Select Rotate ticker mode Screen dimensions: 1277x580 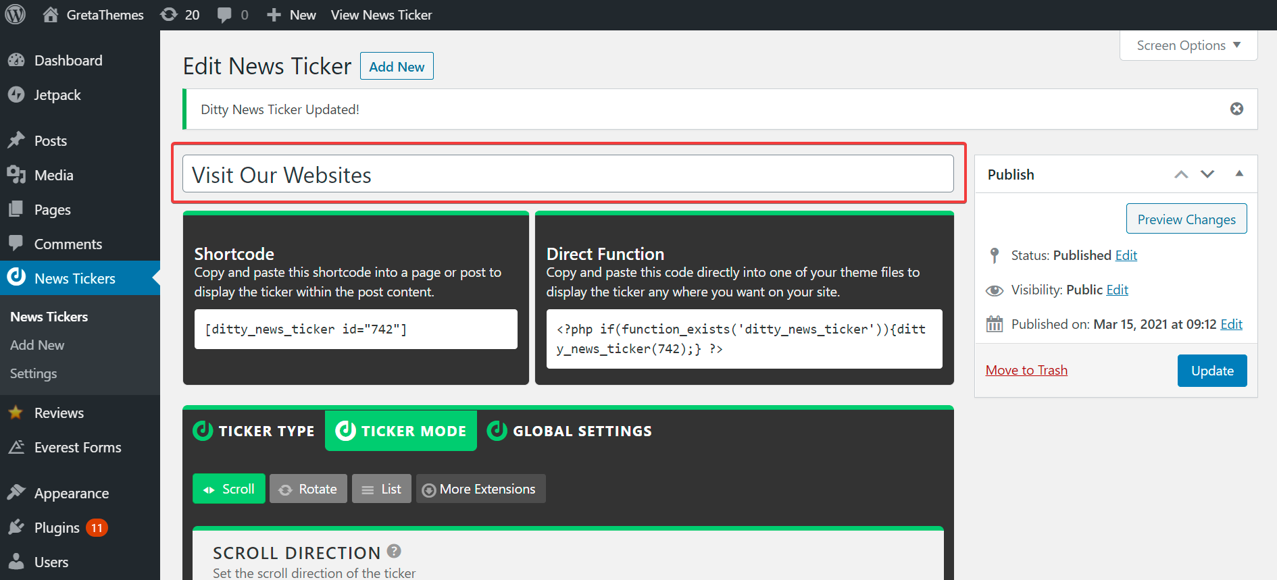tap(308, 489)
